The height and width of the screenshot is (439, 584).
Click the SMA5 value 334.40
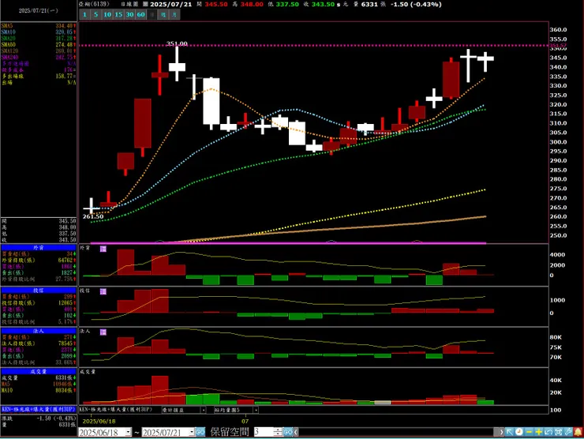point(64,26)
